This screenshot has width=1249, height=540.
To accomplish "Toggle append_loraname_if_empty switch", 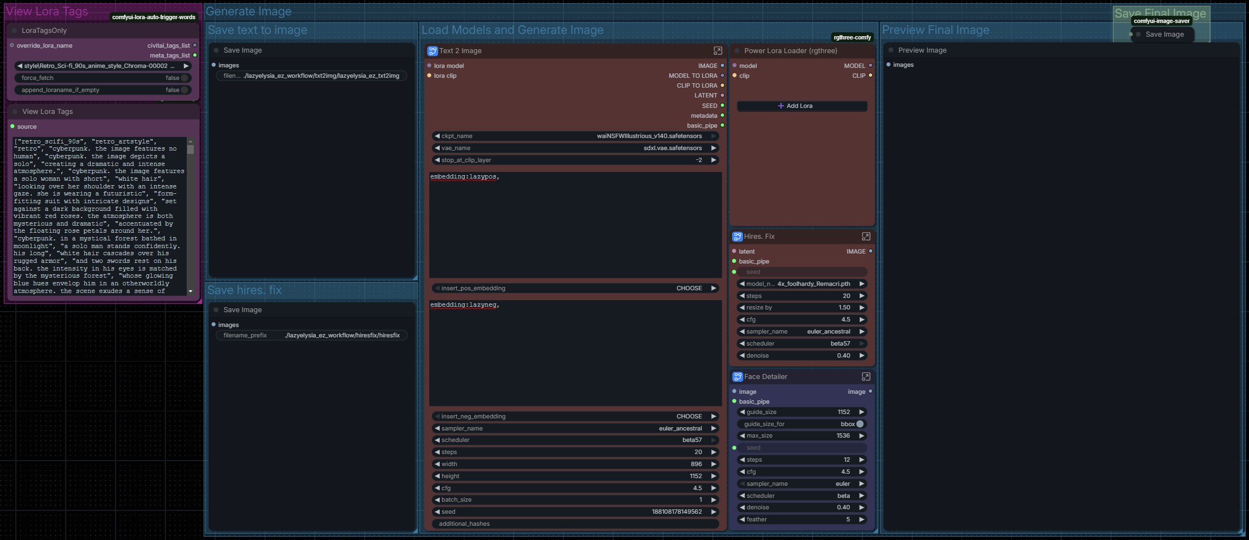I will pyautogui.click(x=185, y=90).
